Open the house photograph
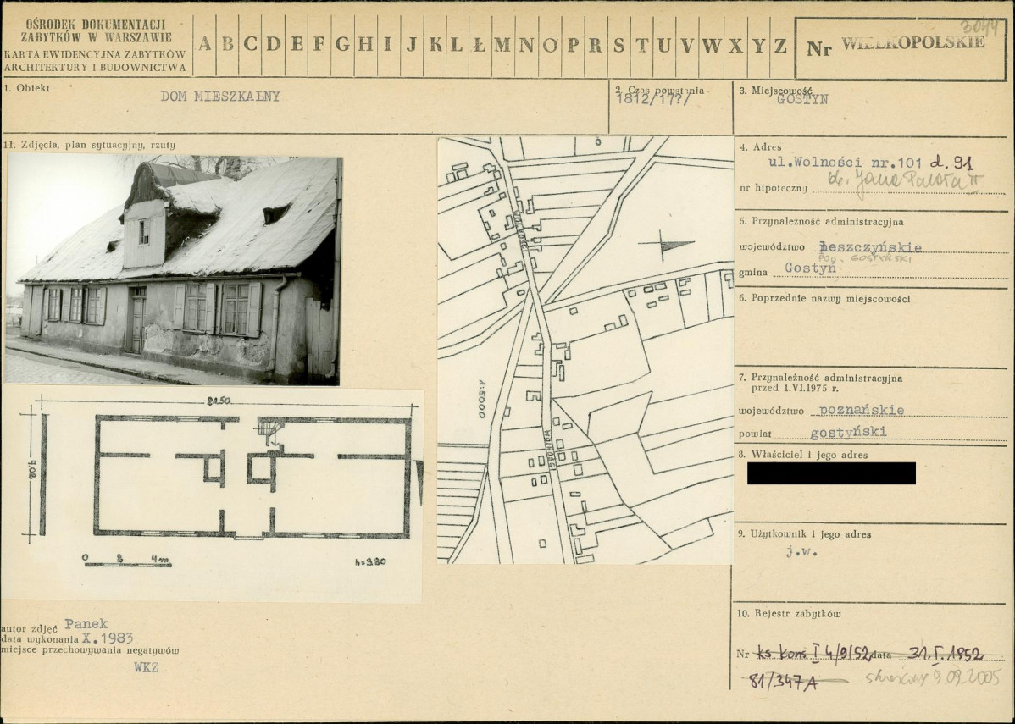This screenshot has height=724, width=1015. (174, 270)
